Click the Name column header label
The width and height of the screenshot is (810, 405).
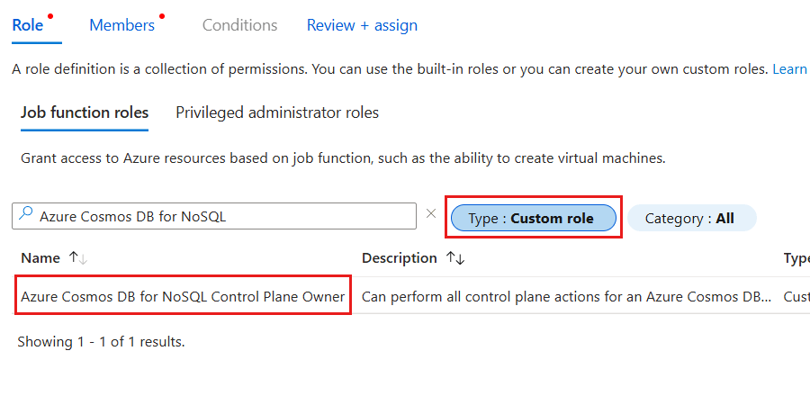point(40,258)
